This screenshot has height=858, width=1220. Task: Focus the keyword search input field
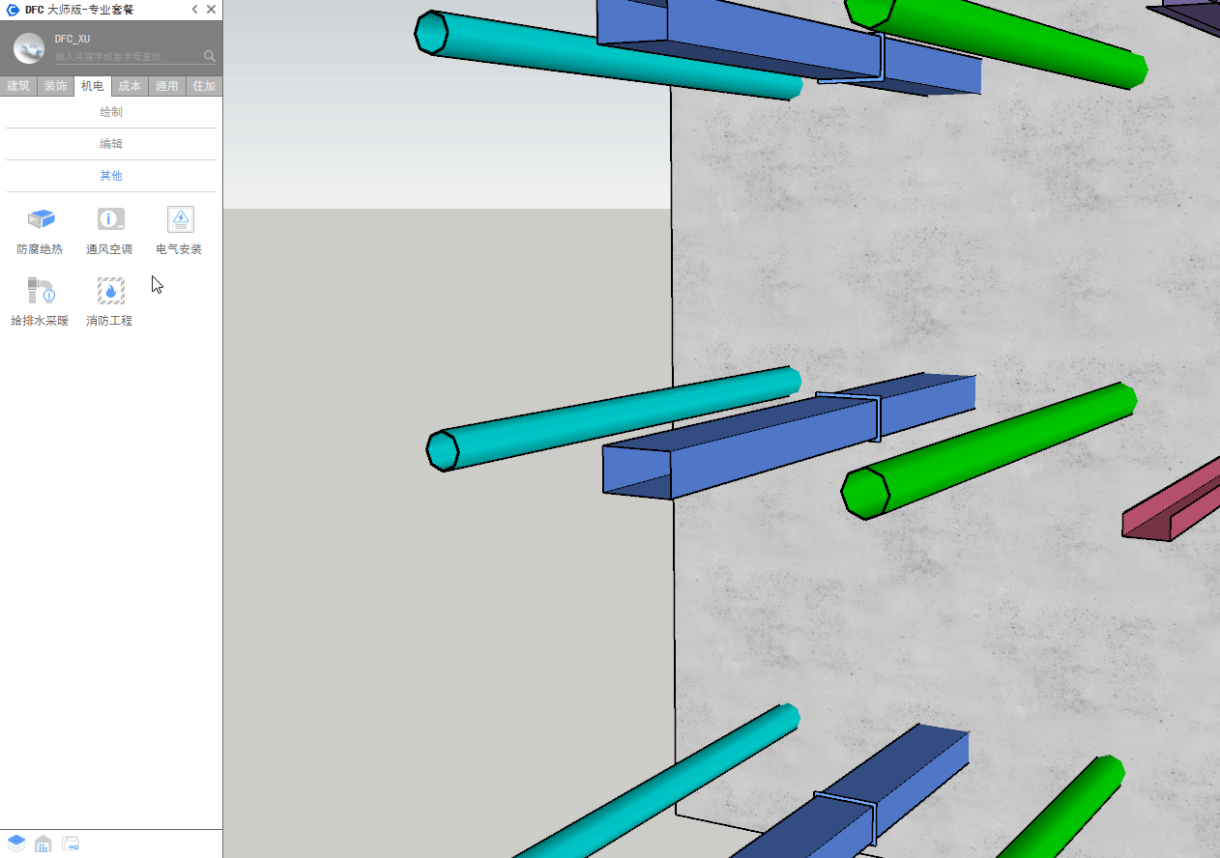pos(126,57)
